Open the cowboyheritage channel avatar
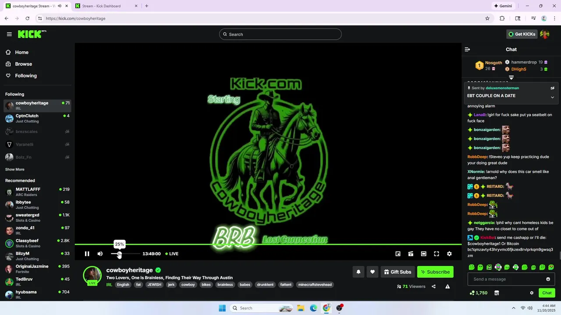 pyautogui.click(x=92, y=275)
